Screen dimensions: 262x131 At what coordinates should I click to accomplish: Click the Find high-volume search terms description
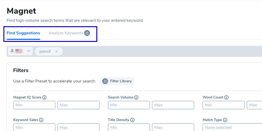[x=75, y=21]
